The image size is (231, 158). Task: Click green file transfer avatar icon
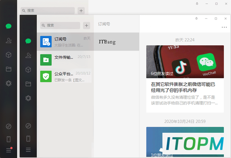tap(46, 60)
